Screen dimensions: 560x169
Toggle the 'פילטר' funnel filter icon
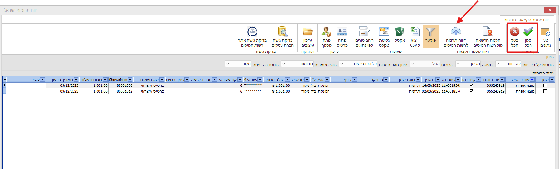pos(430,32)
